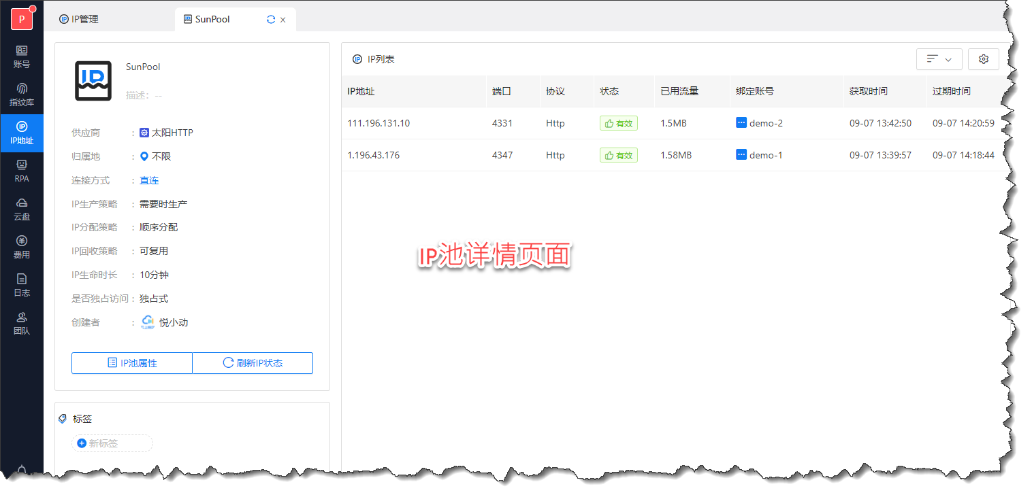Click the 需要时生产 strategy value
1032x495 pixels.
pyautogui.click(x=163, y=204)
